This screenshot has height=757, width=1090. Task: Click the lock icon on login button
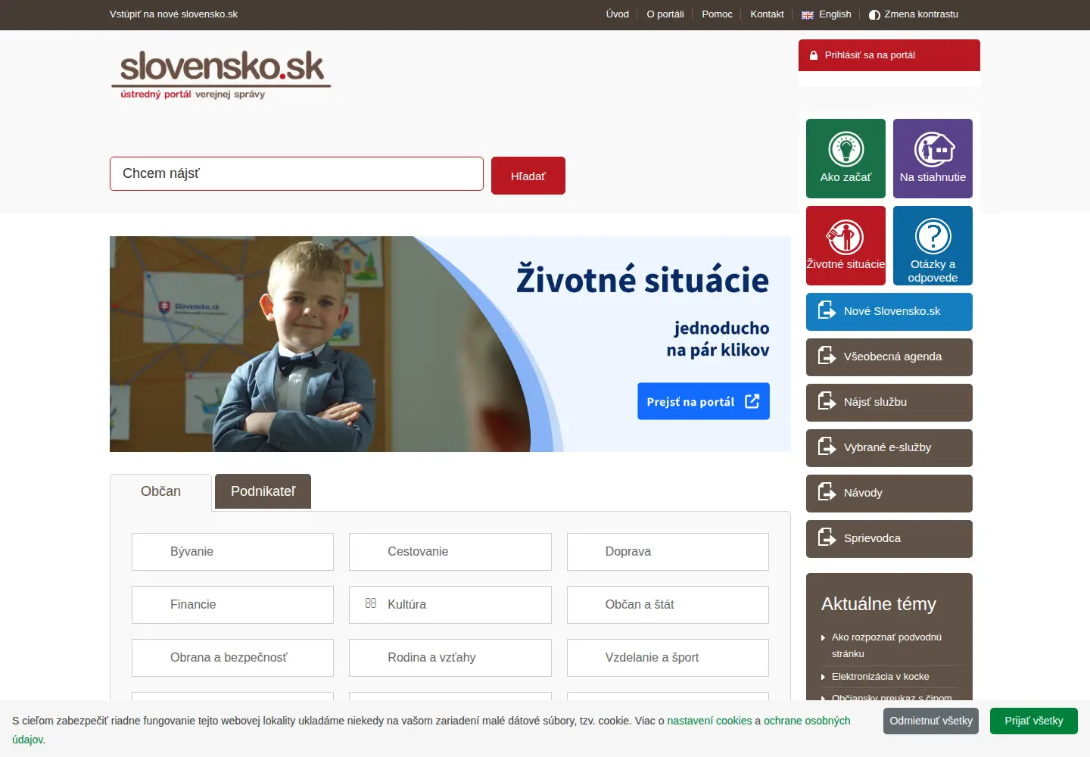point(814,55)
